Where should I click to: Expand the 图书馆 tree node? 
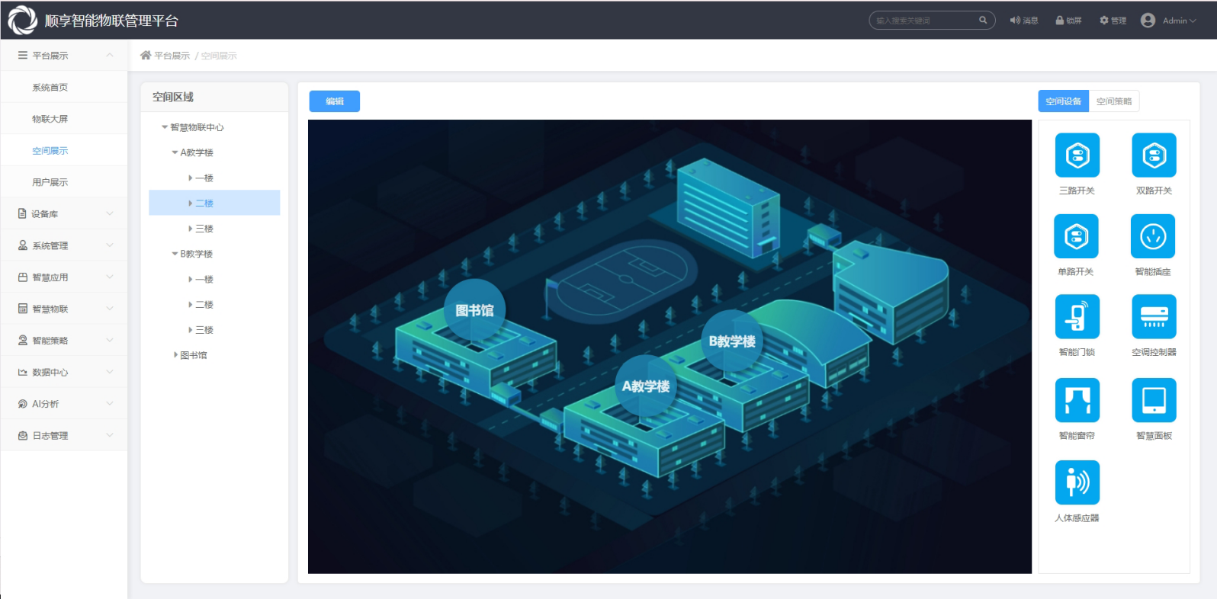175,355
